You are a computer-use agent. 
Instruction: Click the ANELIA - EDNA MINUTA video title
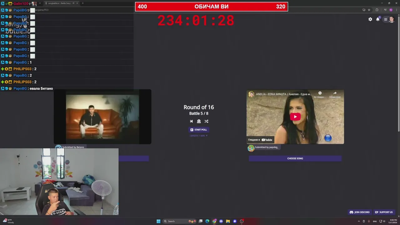(284, 94)
